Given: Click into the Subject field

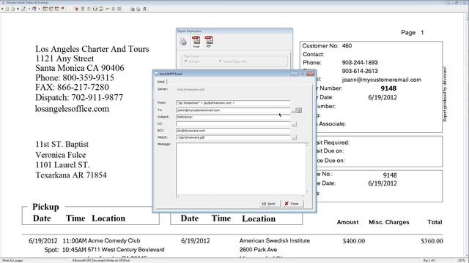Looking at the screenshot, I should click(233, 117).
